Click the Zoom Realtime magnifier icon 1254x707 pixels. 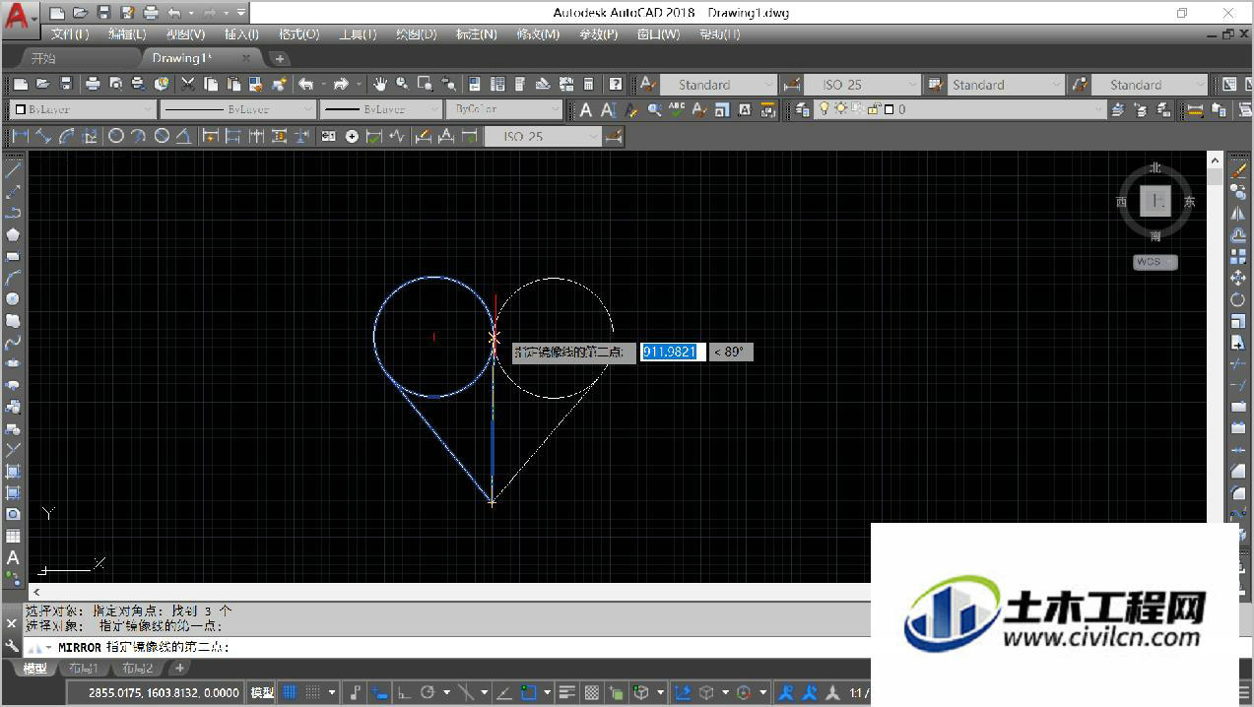[x=402, y=85]
